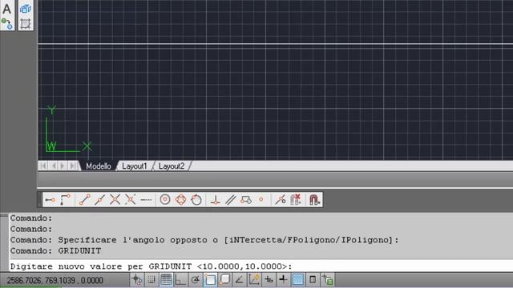Toggle Lineweight display in the status bar

[283, 280]
